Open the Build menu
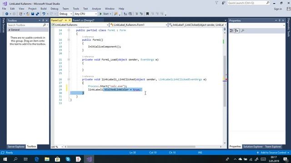Image resolution: width=291 pixels, height=163 pixels. click(x=44, y=9)
